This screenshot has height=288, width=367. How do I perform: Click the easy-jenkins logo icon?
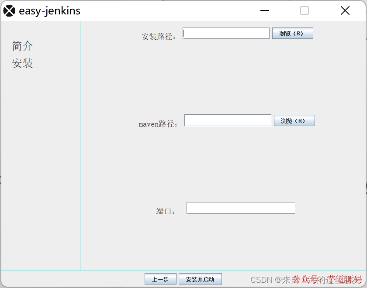(x=9, y=10)
